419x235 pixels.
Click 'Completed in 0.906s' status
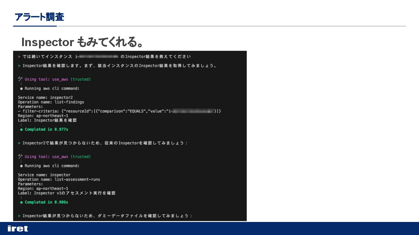coord(44,202)
